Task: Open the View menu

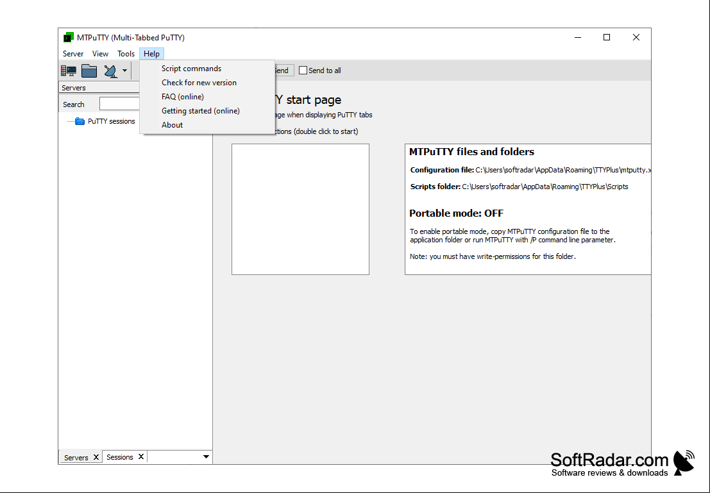Action: coord(100,53)
